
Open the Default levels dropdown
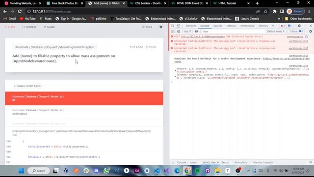point(276,31)
